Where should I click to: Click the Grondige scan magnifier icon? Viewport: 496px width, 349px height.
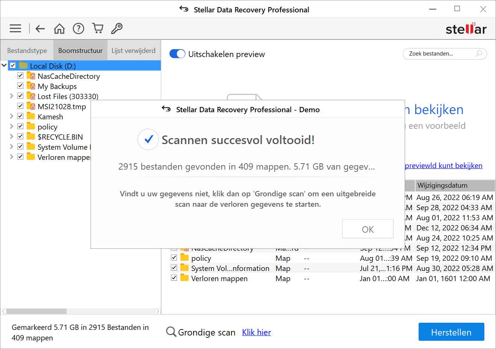pyautogui.click(x=171, y=332)
